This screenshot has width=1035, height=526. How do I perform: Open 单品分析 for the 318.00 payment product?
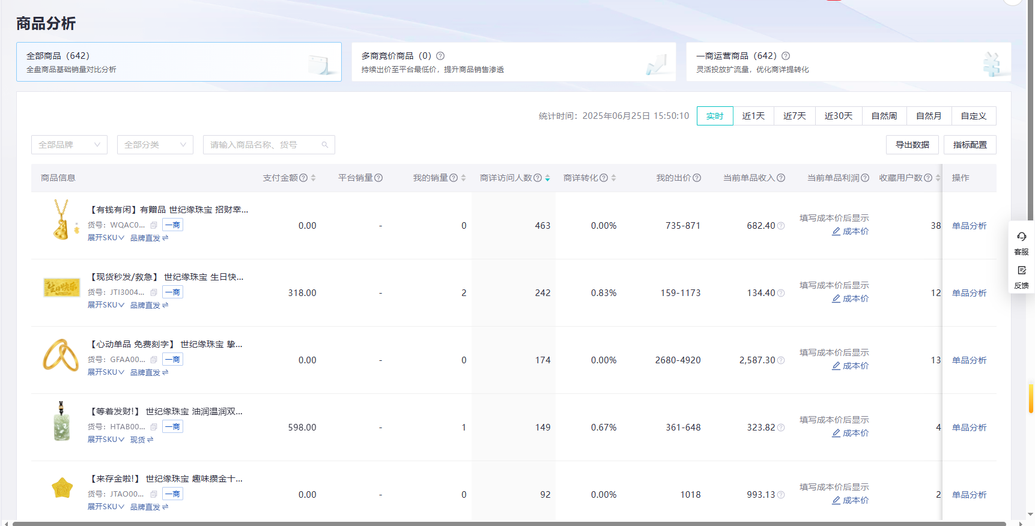point(969,293)
